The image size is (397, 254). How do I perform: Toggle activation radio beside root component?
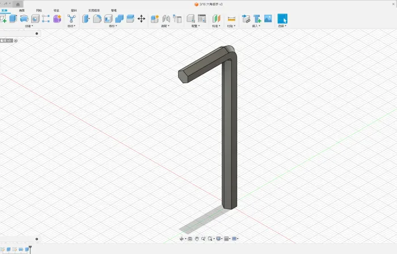tap(16, 41)
